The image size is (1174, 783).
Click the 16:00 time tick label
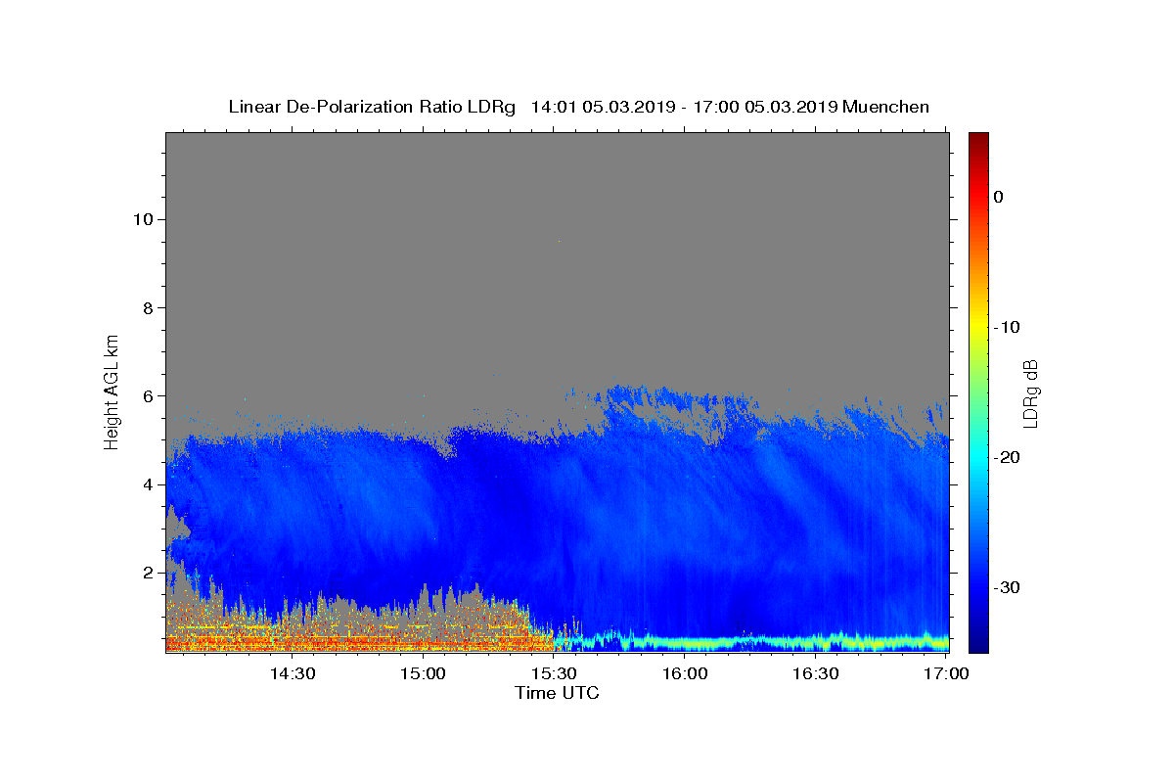[x=685, y=674]
